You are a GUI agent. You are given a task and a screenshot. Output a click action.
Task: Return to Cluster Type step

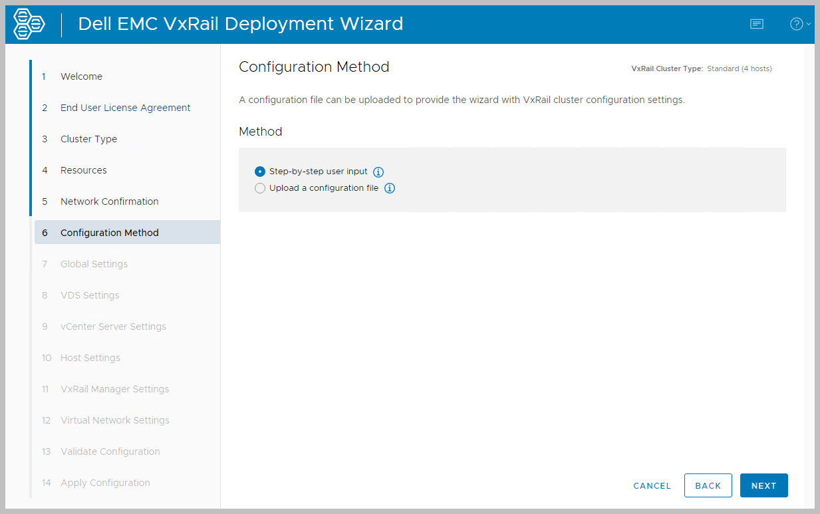88,139
